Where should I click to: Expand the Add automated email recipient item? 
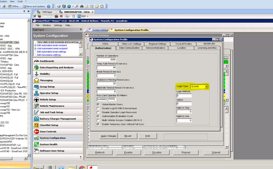coord(35,48)
